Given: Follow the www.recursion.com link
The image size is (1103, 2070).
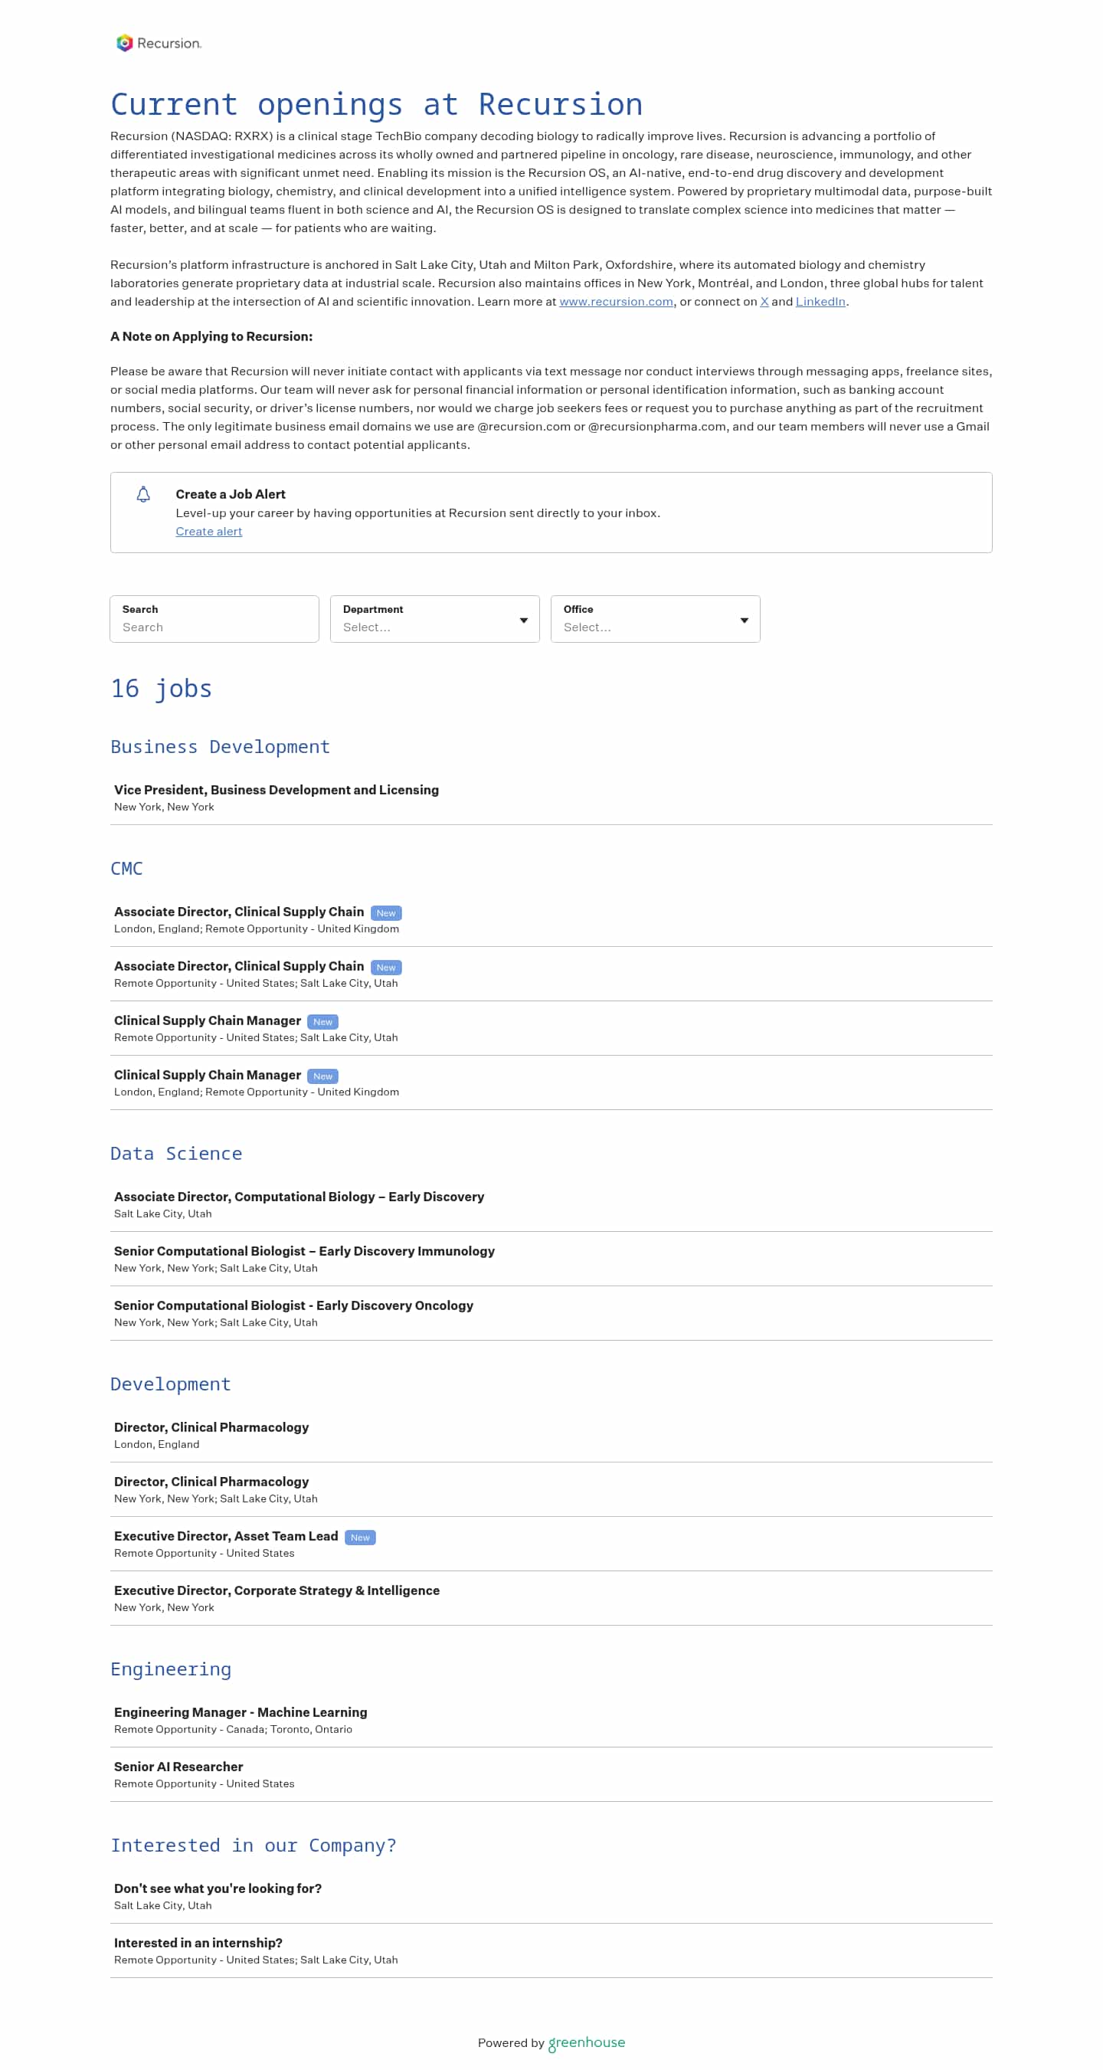Looking at the screenshot, I should 616,301.
